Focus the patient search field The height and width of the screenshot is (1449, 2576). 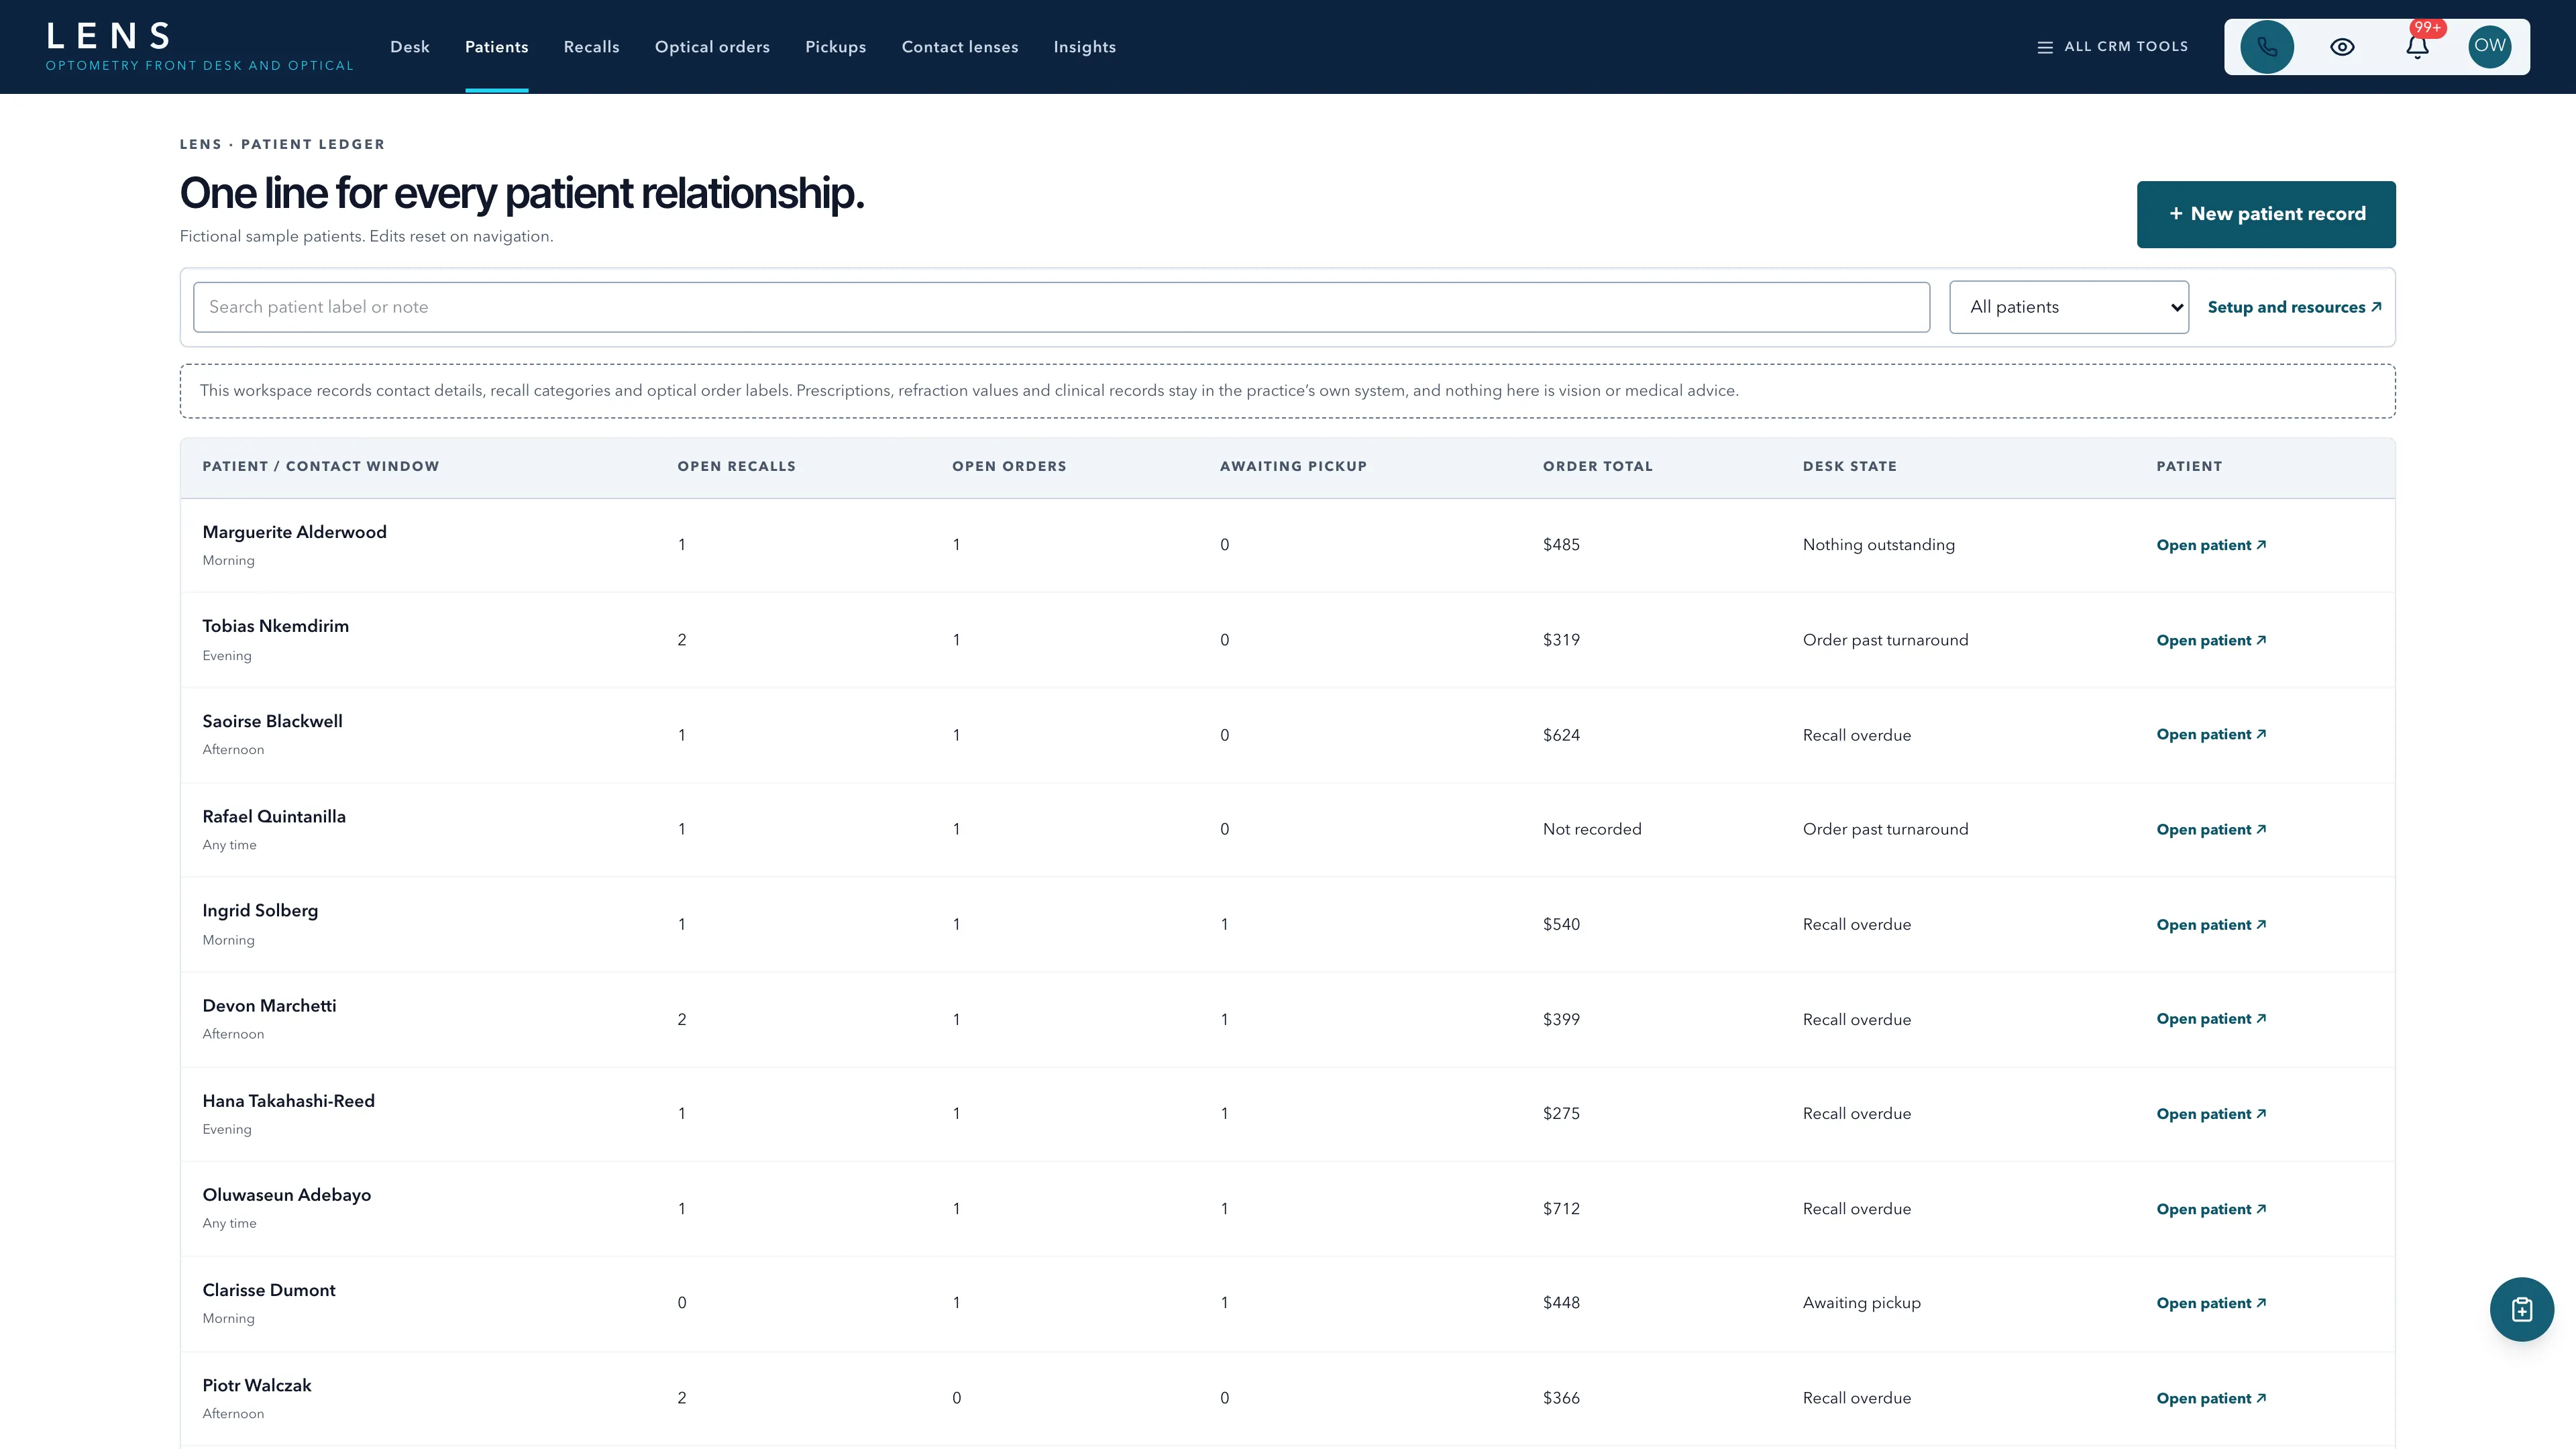pos(1061,307)
